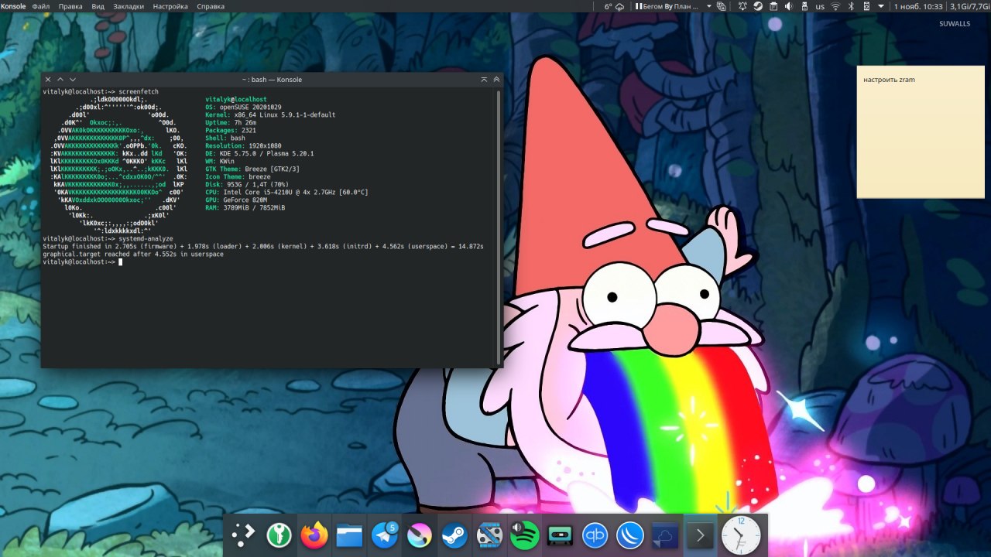Click 'graphical.target reached after 4.552s' line

click(133, 254)
